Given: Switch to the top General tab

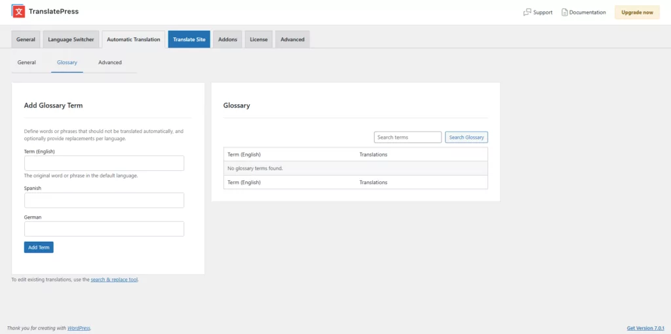Looking at the screenshot, I should pyautogui.click(x=26, y=39).
